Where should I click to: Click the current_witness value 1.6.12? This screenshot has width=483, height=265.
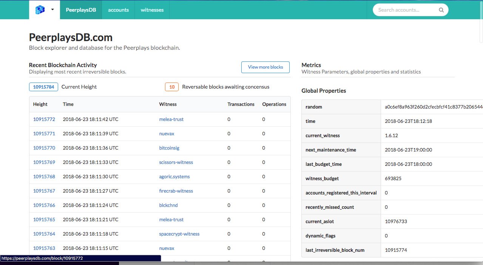(391, 136)
